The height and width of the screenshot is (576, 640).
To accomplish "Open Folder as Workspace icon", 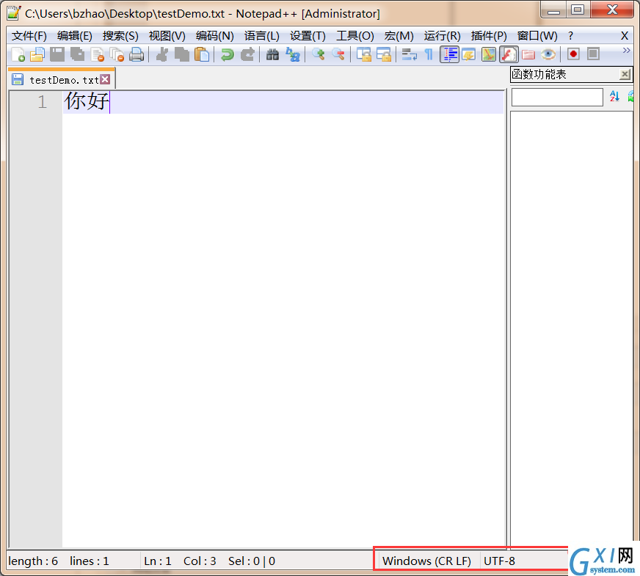I will coord(528,54).
